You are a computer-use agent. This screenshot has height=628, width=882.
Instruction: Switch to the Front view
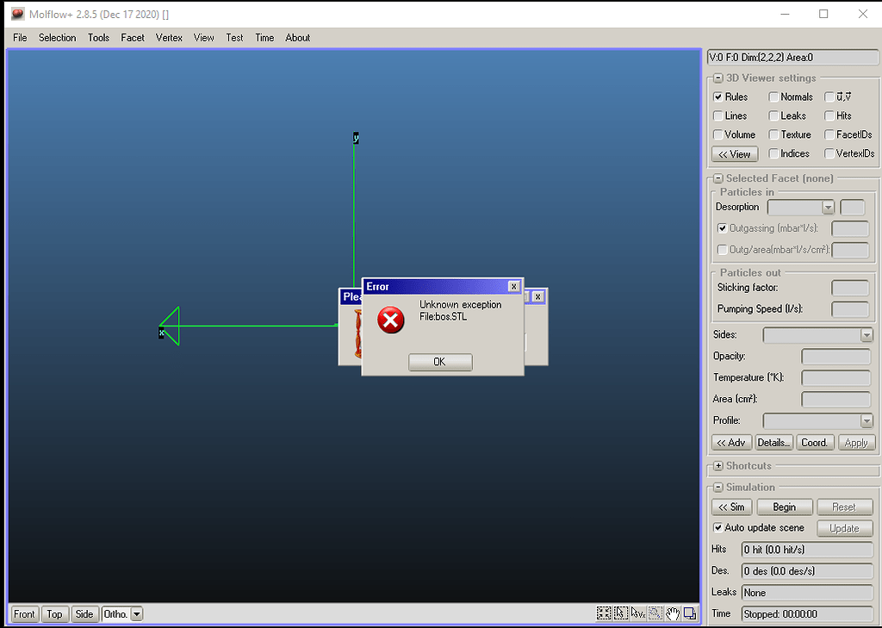tap(24, 614)
